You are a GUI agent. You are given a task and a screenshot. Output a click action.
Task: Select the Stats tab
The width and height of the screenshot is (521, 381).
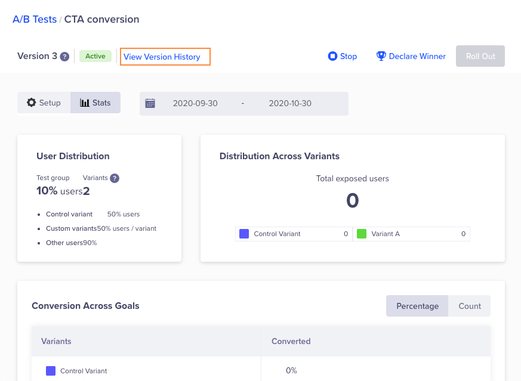coord(95,103)
